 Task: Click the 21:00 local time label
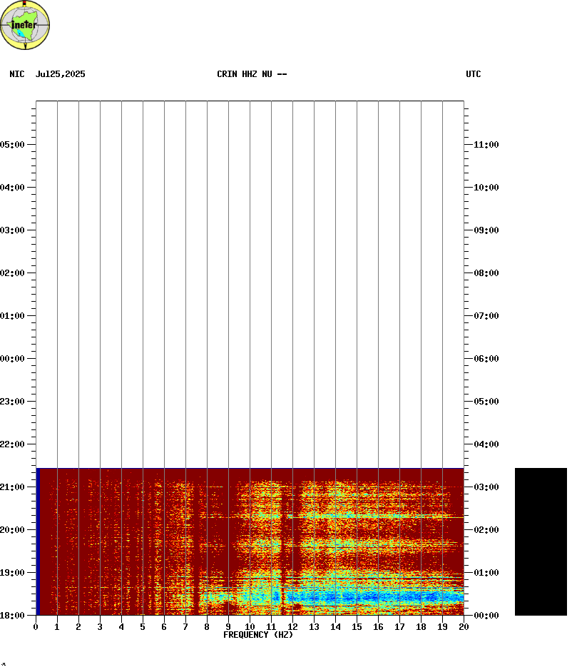12,487
